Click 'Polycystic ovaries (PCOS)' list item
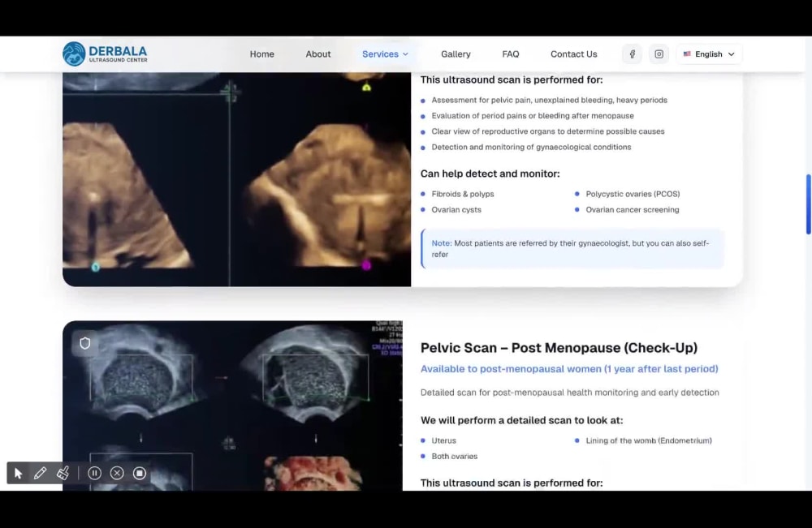This screenshot has height=528, width=812. pos(633,194)
